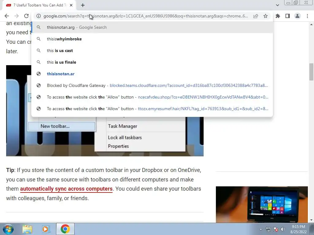Open Action Center flag icon
Viewport: 314px width, 235px height.
click(276, 229)
